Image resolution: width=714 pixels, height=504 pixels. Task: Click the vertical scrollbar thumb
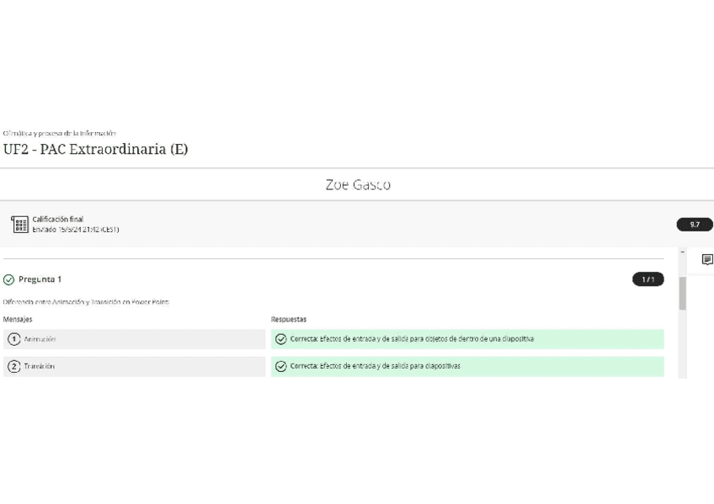[682, 293]
